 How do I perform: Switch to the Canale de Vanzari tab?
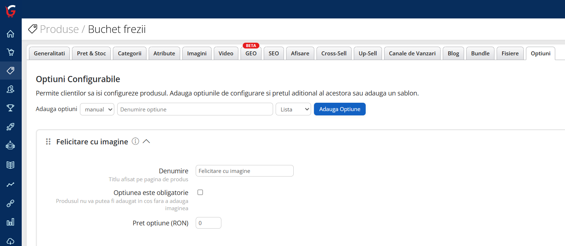412,54
